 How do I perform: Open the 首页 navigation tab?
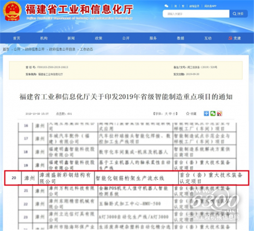tap(17, 38)
